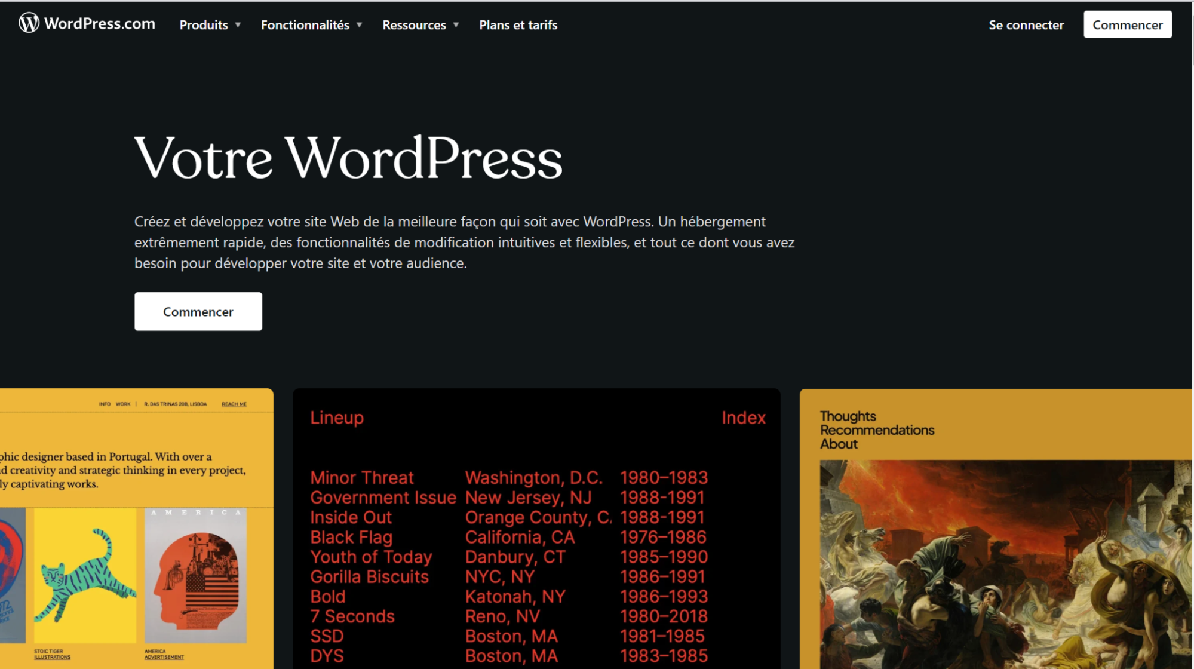Select the Minor Threat row
Screen dimensions: 1194x669
(509, 477)
